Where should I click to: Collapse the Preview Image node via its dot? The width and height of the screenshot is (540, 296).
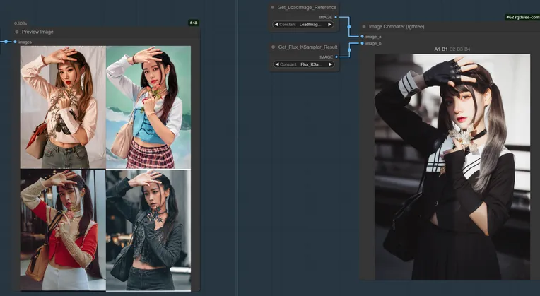16,32
